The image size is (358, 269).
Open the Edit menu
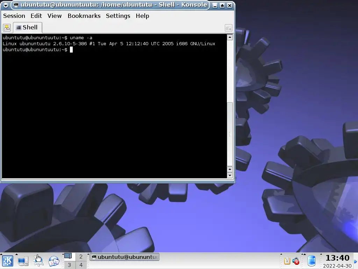(36, 16)
